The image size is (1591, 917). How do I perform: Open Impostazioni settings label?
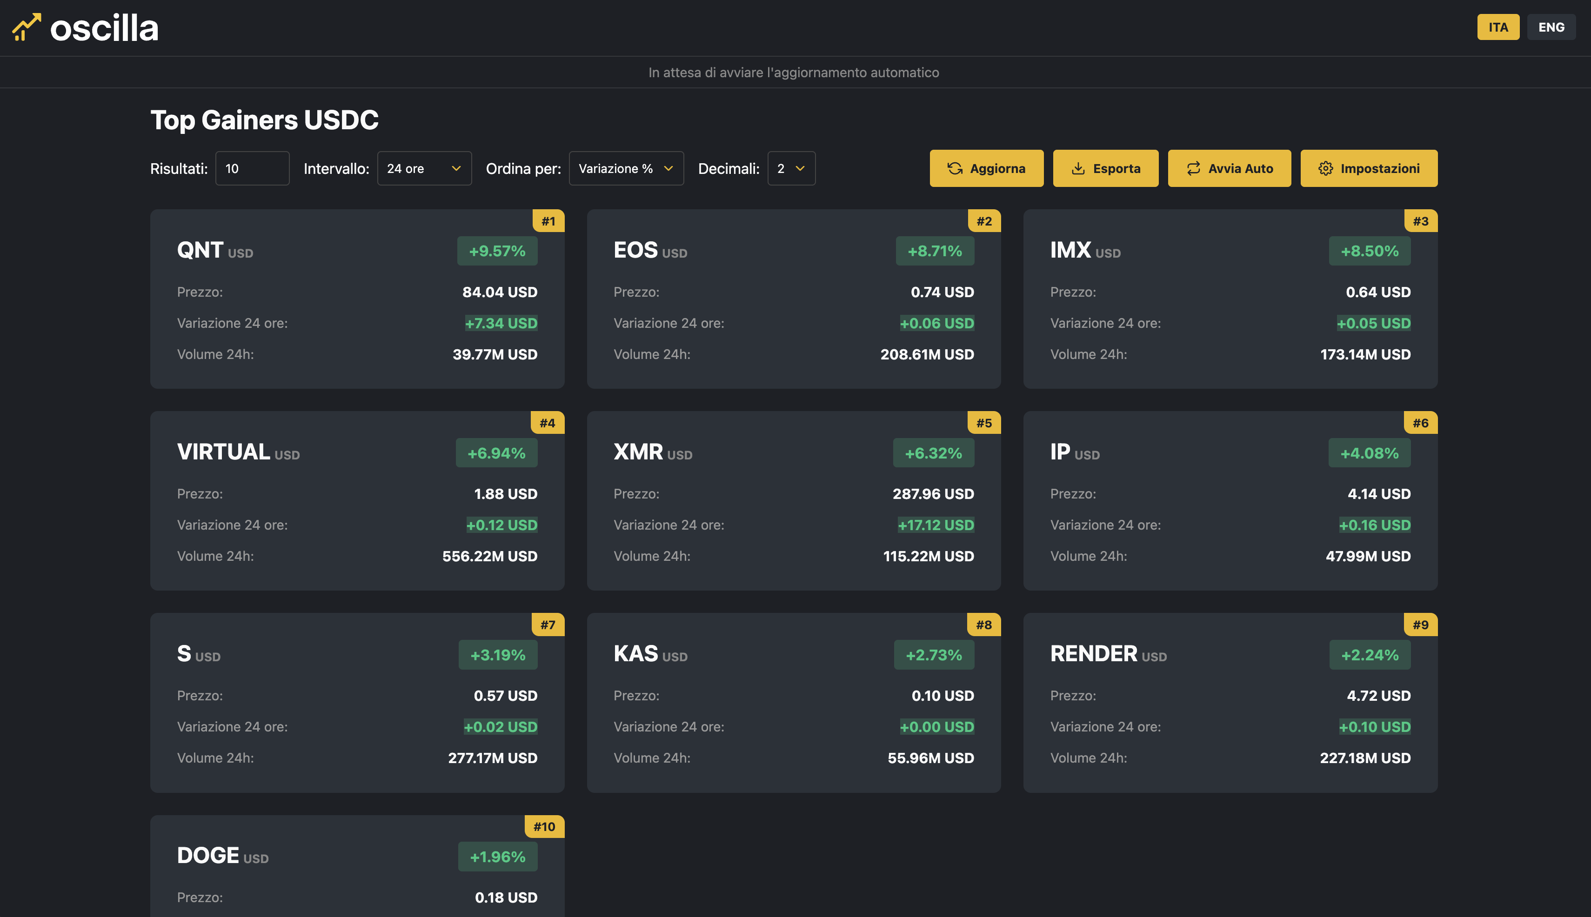[1380, 168]
